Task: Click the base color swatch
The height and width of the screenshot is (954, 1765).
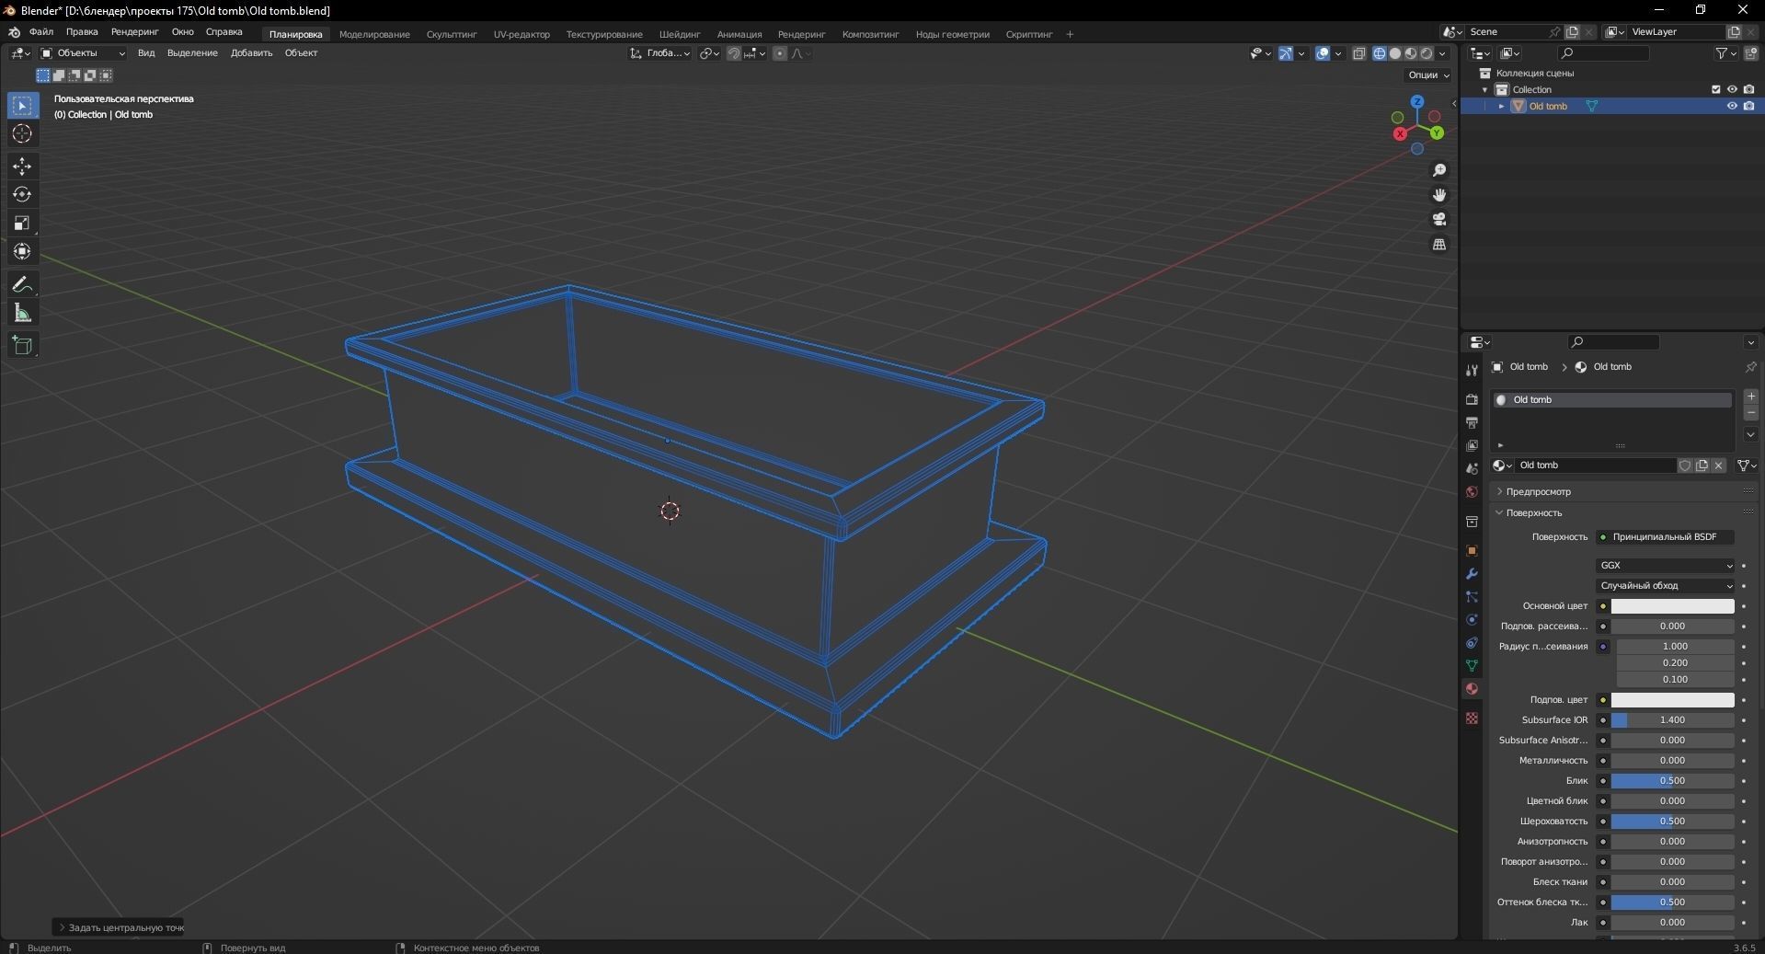Action: point(1672,606)
